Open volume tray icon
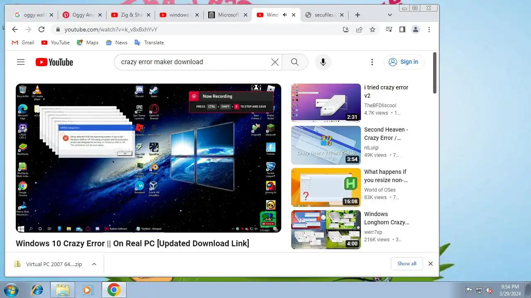The image size is (531, 298). click(489, 290)
